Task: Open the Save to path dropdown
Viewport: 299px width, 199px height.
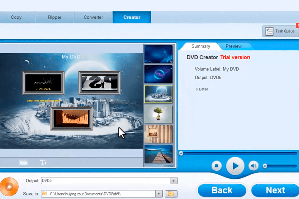Action: tap(159, 193)
